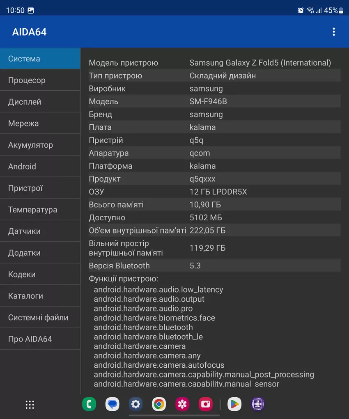Open the Мережа section
The height and width of the screenshot is (419, 349).
point(40,124)
